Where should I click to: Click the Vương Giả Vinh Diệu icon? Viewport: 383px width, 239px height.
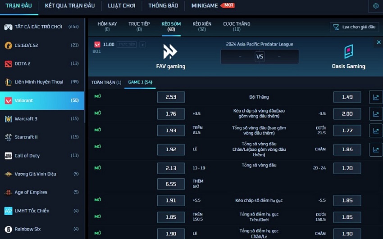coord(8,174)
